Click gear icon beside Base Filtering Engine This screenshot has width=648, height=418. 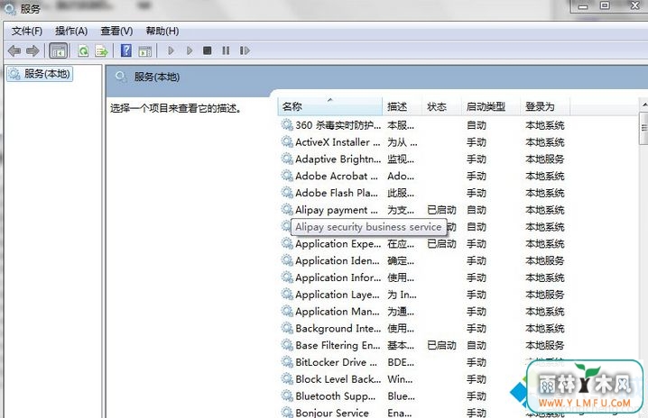287,344
